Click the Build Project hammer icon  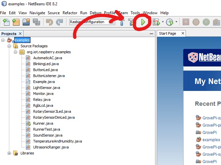click(x=122, y=22)
